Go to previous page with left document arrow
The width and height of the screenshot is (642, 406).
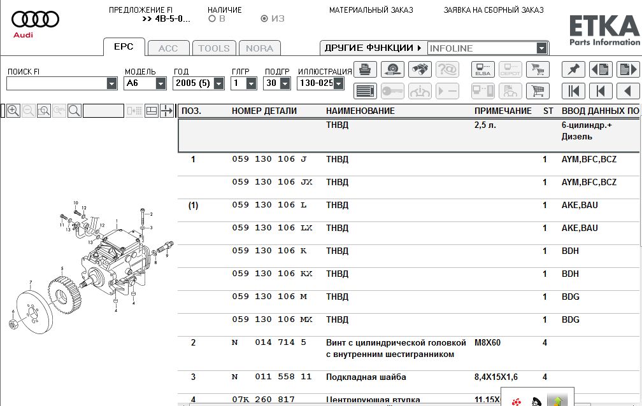click(x=601, y=69)
